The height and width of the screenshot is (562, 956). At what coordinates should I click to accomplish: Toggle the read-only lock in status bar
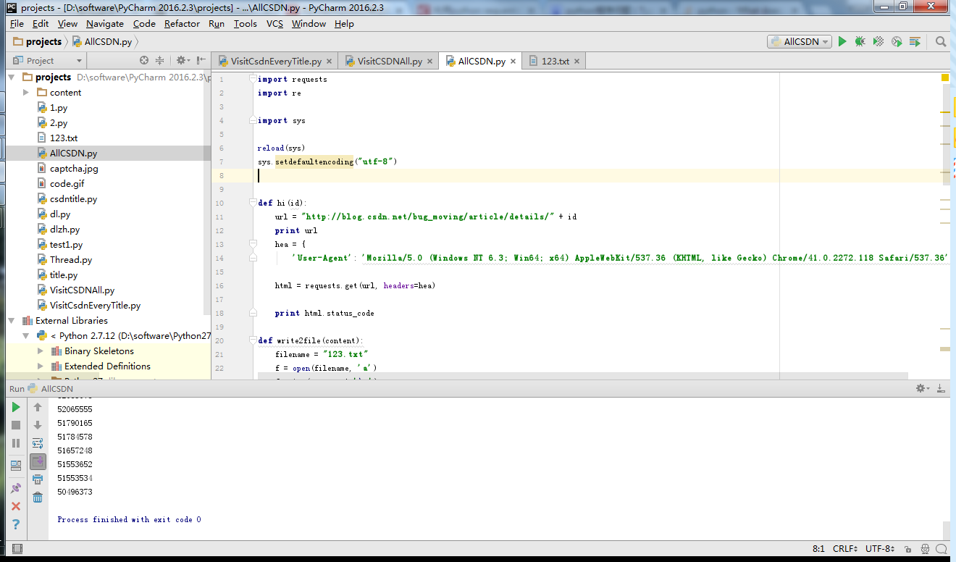click(x=909, y=549)
